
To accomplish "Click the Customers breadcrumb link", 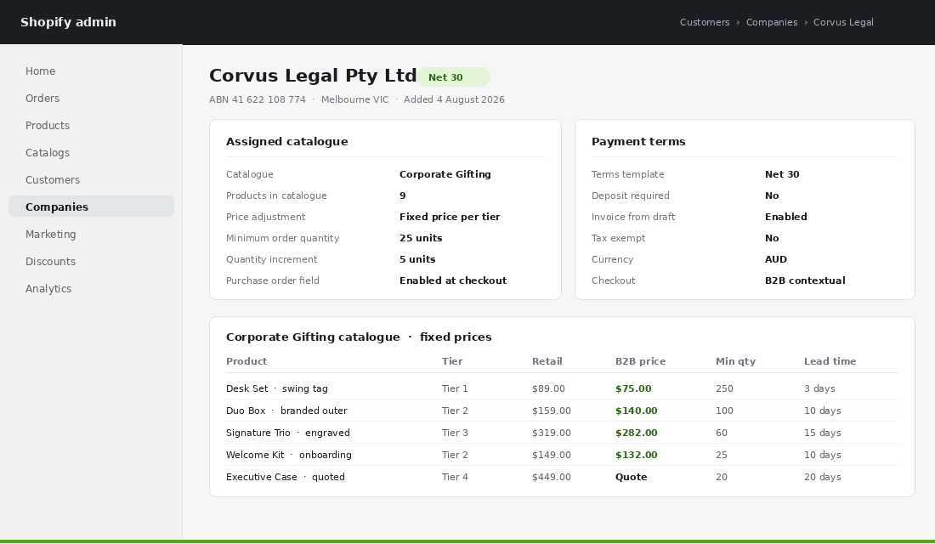I will [705, 22].
